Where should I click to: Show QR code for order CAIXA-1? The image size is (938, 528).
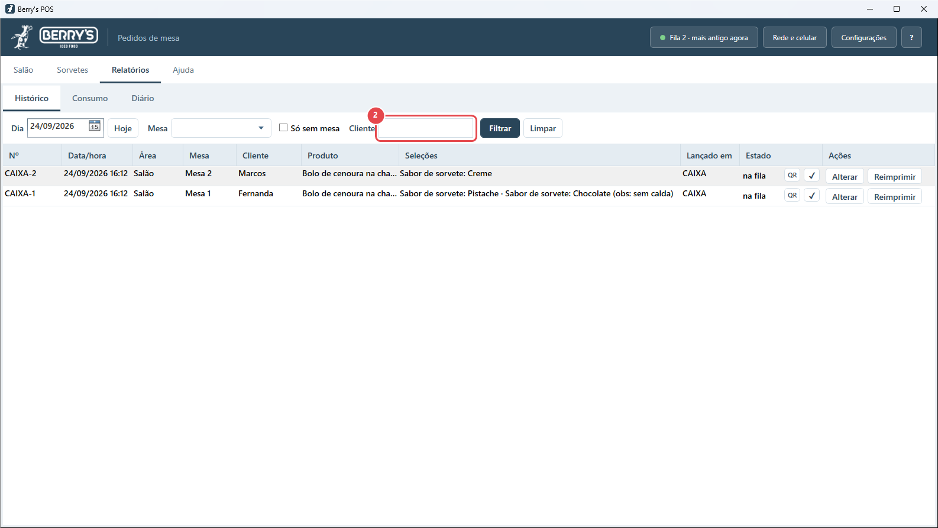792,195
